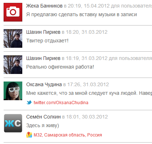
Task: Open Оксана Чудина's avatar with paper glasses
Action: click(13, 91)
